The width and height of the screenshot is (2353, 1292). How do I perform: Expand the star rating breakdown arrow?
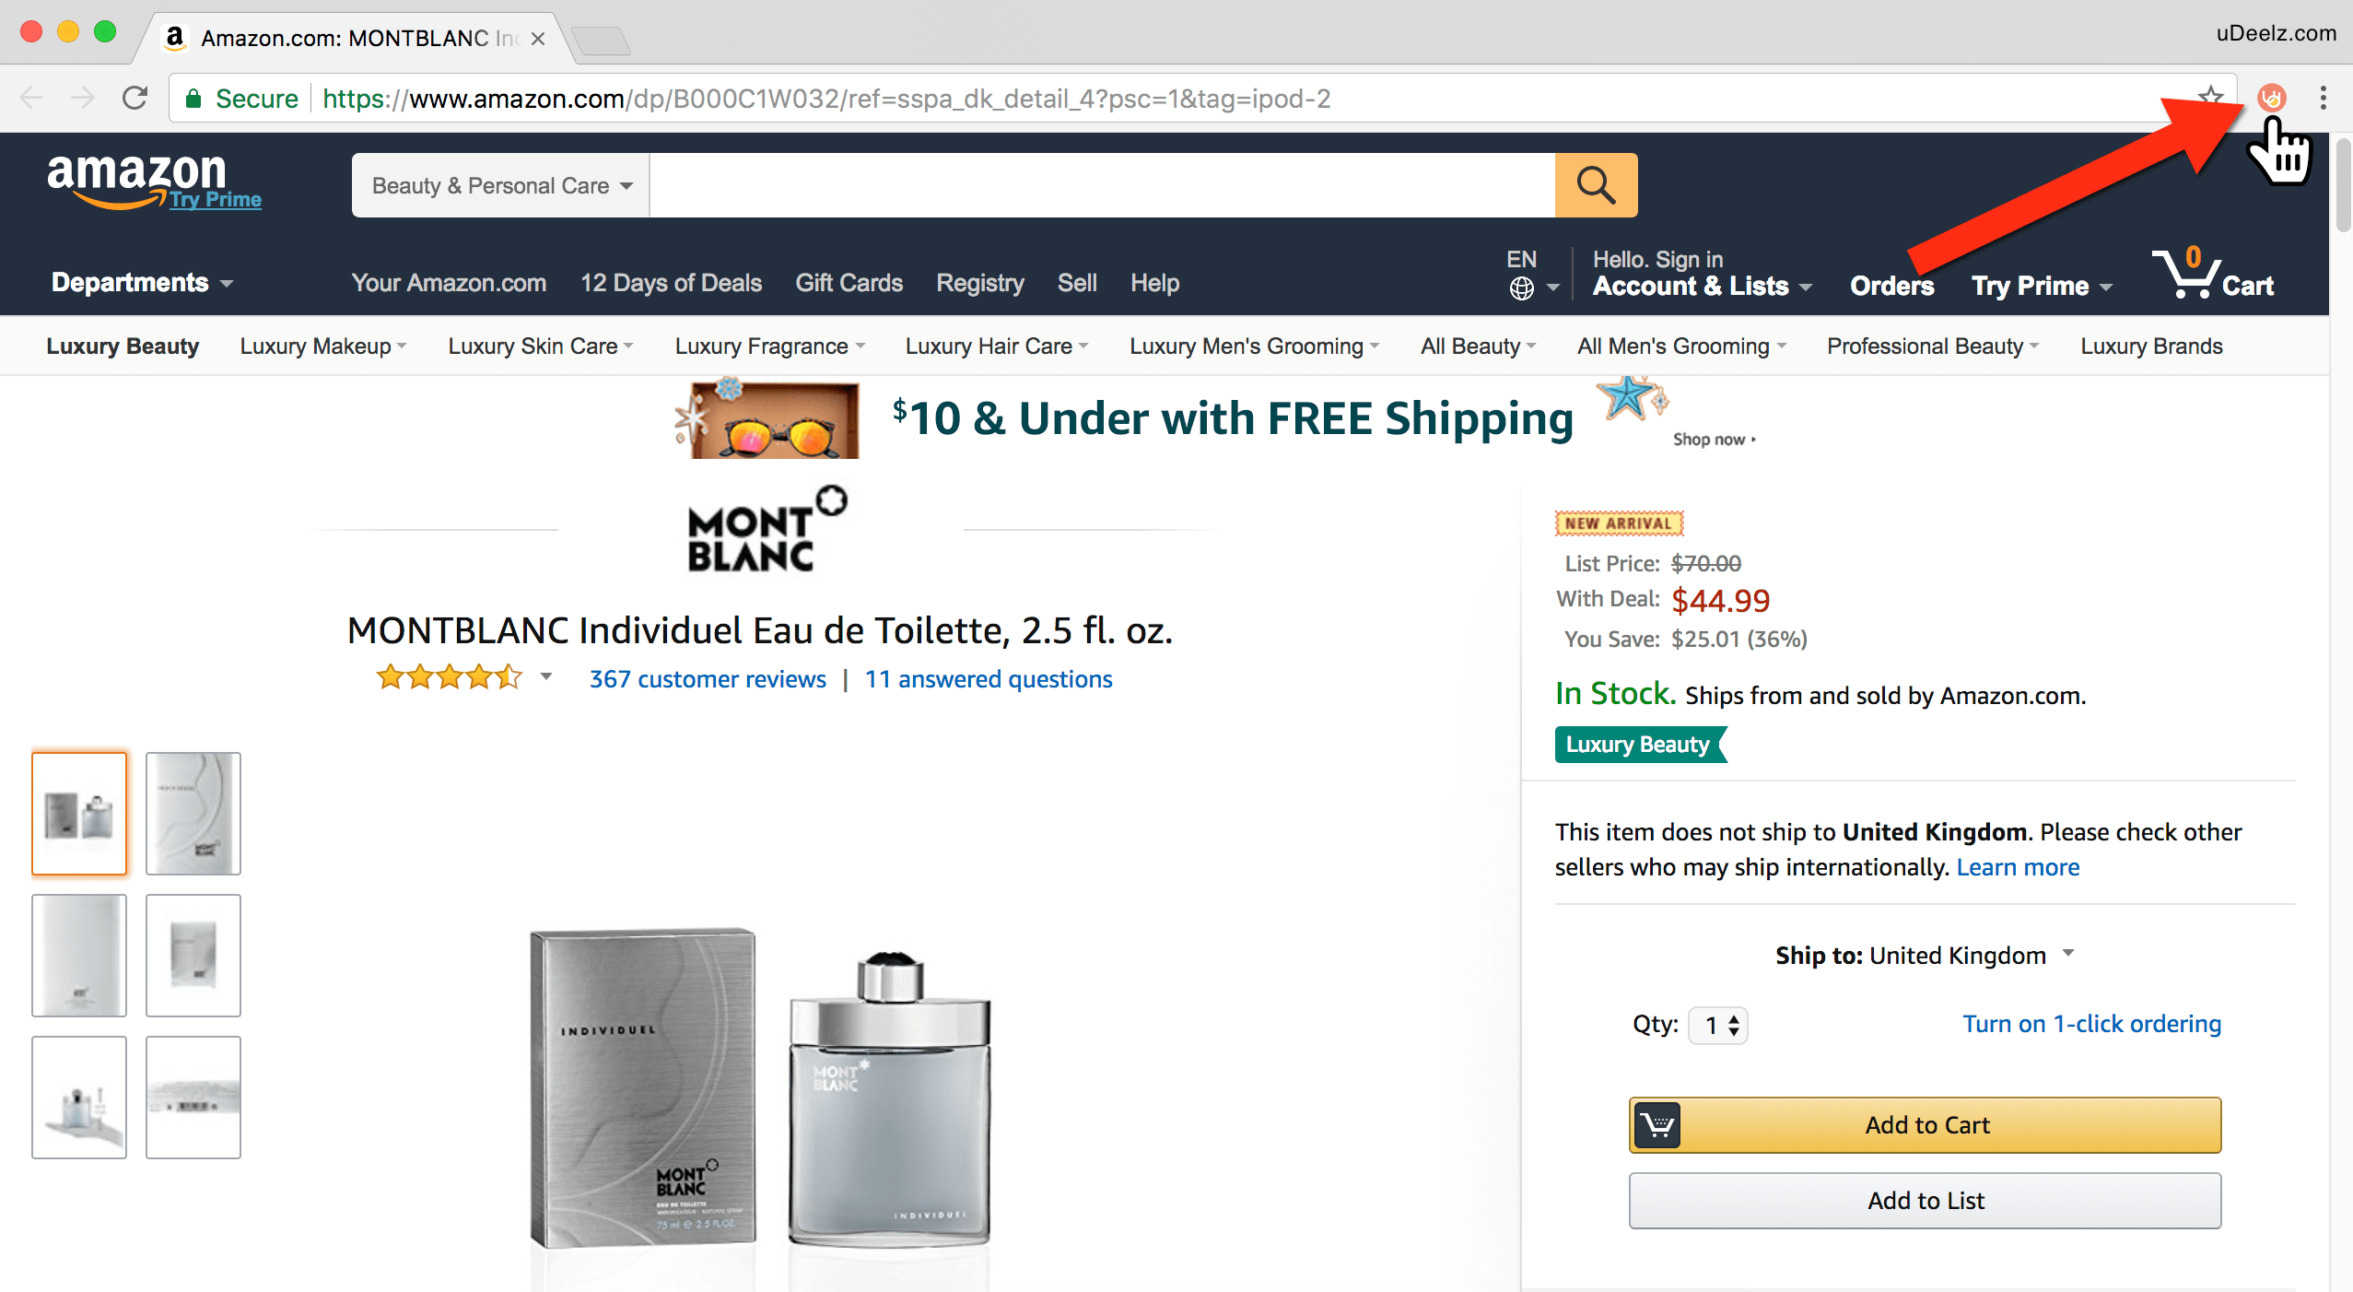[x=546, y=677]
